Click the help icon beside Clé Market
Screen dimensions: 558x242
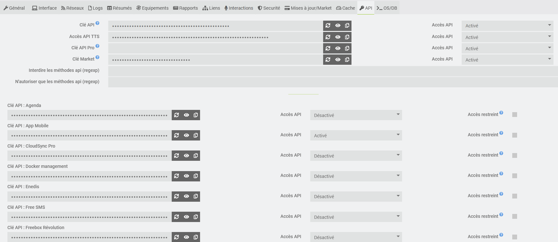pos(97,57)
